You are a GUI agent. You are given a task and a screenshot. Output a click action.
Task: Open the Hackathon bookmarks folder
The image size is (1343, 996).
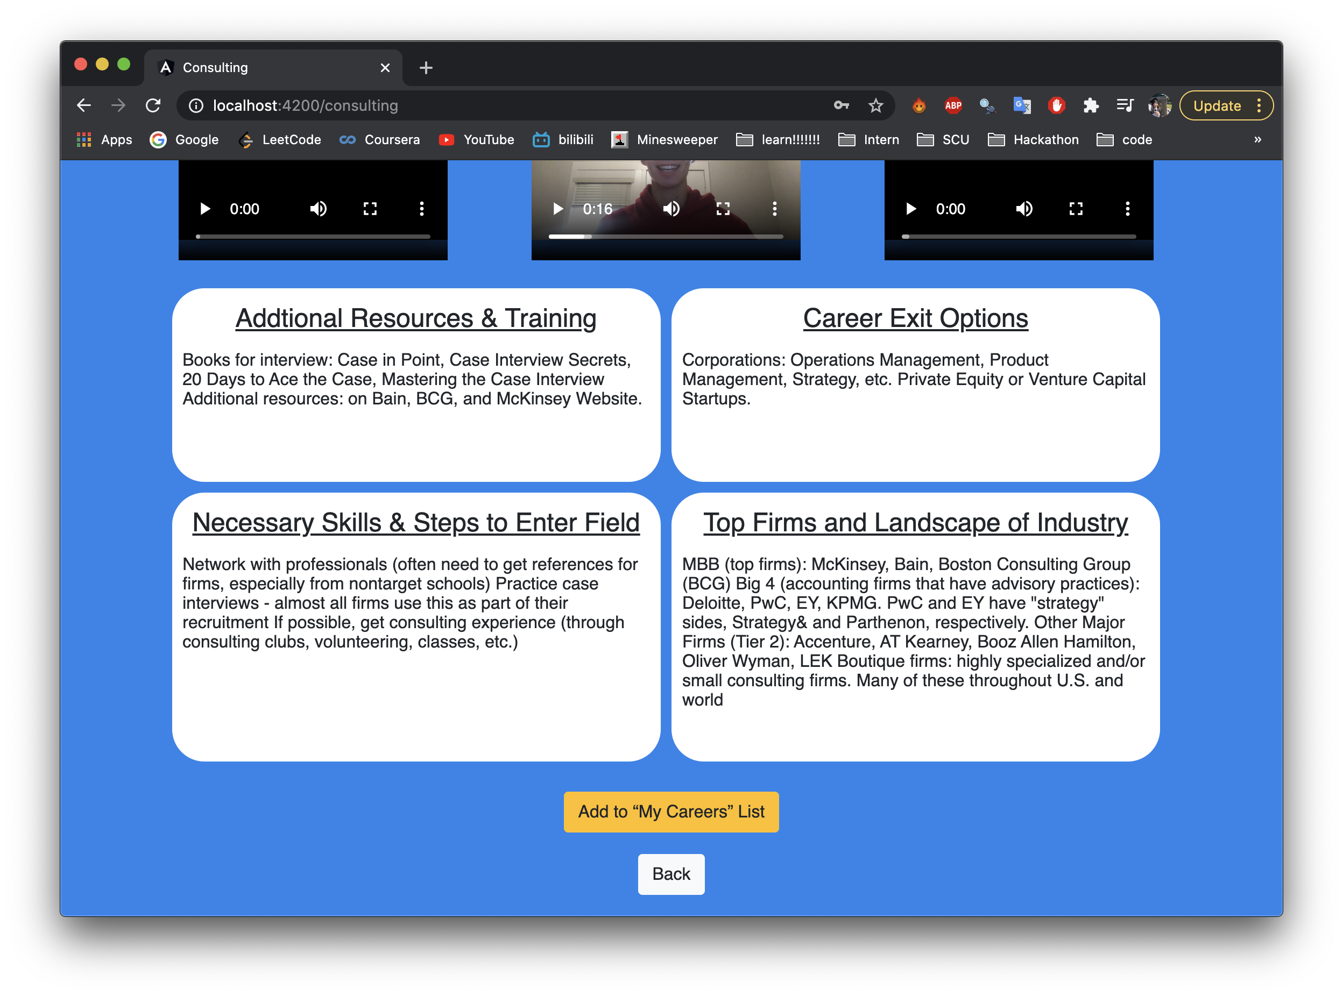click(1033, 140)
